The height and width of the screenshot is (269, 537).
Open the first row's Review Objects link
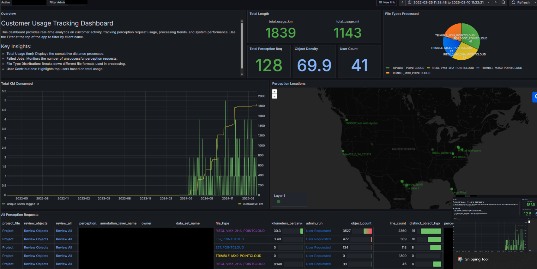click(x=36, y=231)
